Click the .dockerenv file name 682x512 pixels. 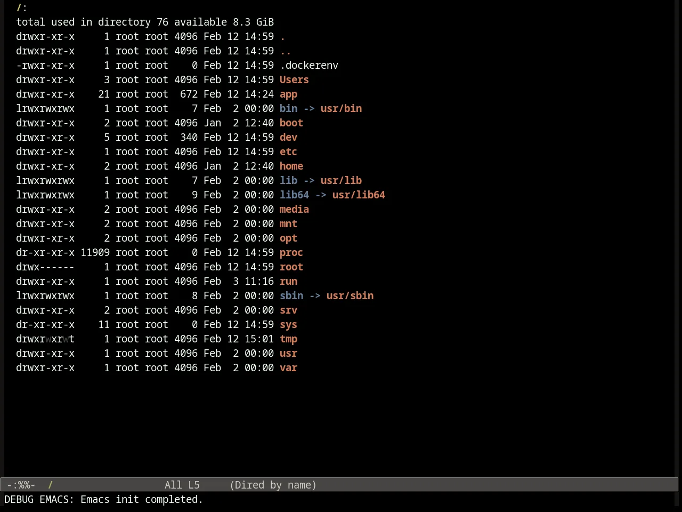309,66
